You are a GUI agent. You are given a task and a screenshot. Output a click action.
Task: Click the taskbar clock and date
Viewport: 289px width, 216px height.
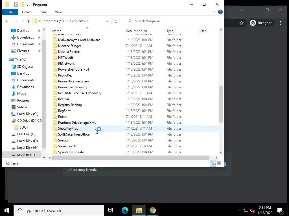pos(265,210)
